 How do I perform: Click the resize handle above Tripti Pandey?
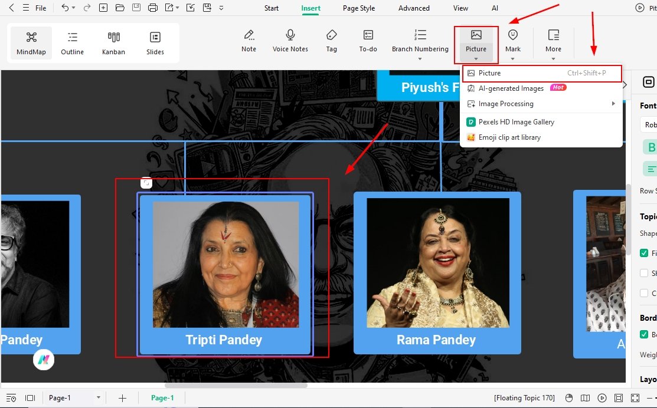click(x=146, y=183)
